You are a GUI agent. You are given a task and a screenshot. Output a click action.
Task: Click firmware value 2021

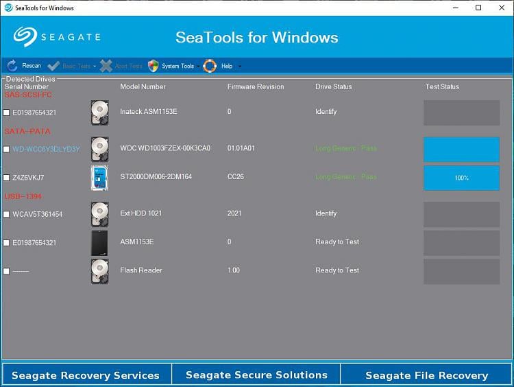[x=234, y=213]
